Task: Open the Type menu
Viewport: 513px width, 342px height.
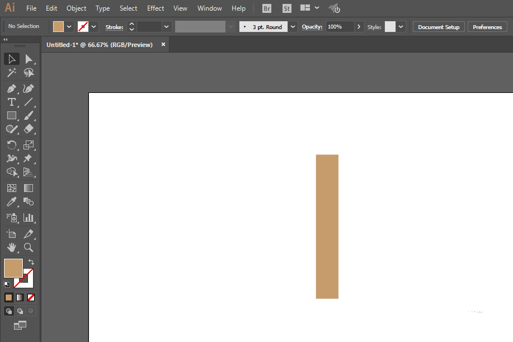Action: (x=102, y=8)
